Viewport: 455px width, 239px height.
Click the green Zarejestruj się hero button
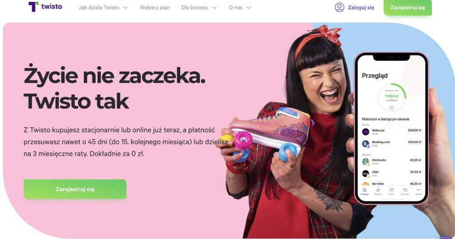(x=75, y=189)
